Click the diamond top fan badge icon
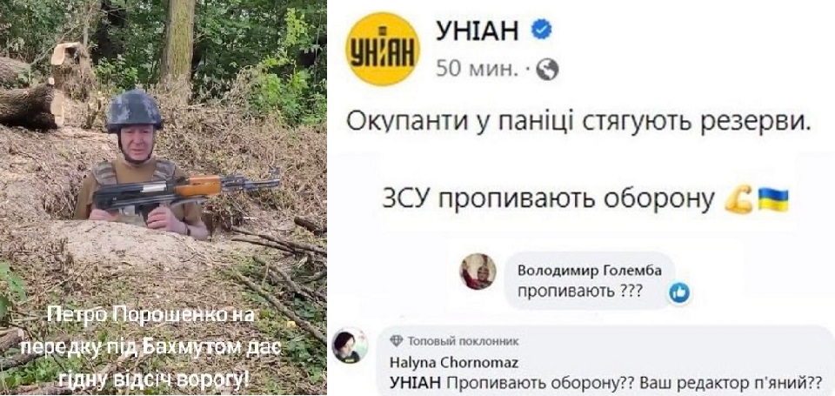The image size is (835, 396). click(x=397, y=342)
